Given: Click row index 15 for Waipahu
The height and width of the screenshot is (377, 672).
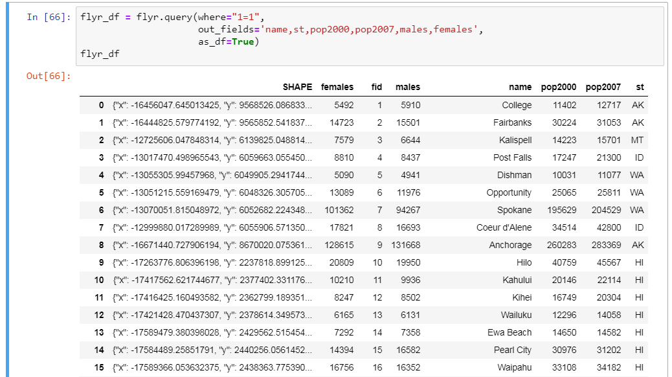Looking at the screenshot, I should (x=99, y=367).
